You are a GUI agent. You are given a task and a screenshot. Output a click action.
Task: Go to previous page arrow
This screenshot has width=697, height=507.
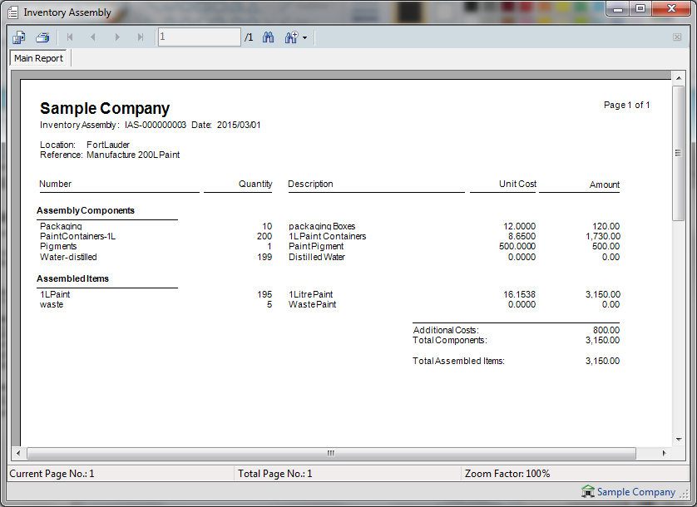93,37
